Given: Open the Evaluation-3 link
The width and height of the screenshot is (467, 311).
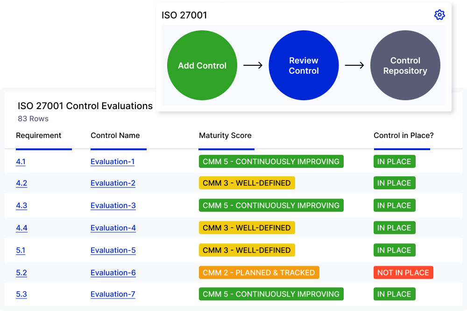Looking at the screenshot, I should pyautogui.click(x=113, y=206).
